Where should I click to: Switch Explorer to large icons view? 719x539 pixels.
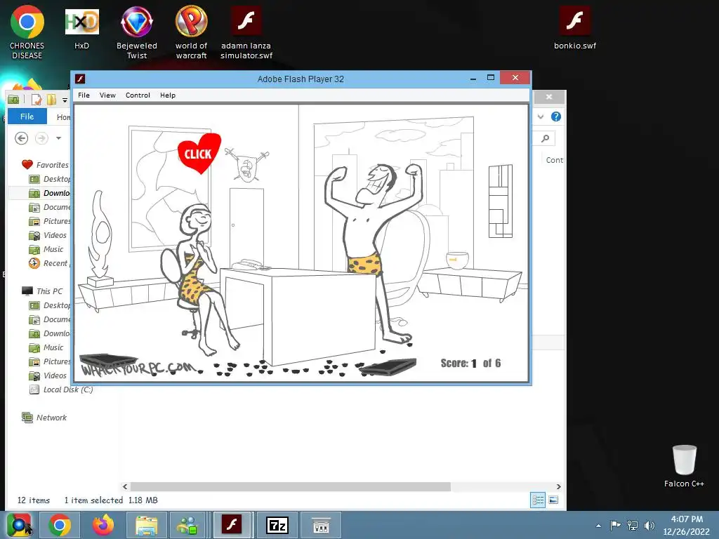[553, 500]
